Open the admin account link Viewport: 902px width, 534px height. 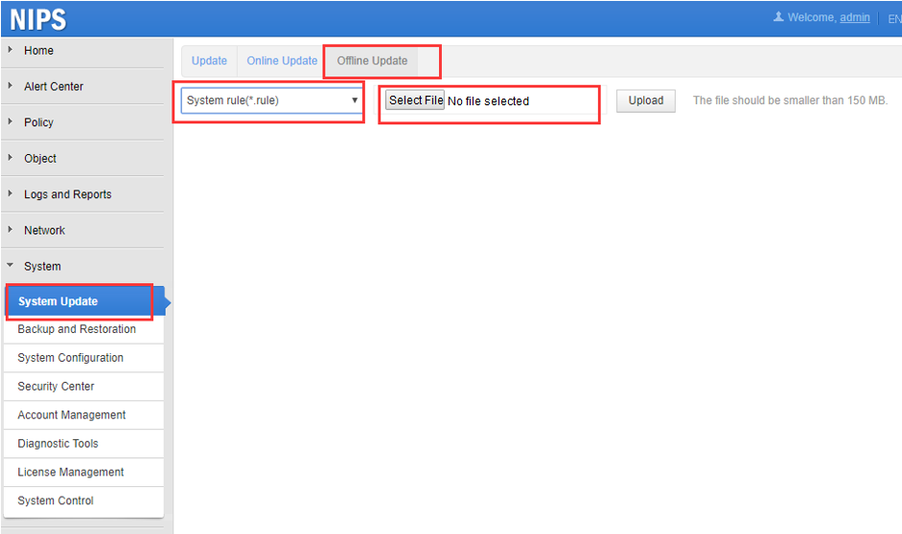(854, 17)
